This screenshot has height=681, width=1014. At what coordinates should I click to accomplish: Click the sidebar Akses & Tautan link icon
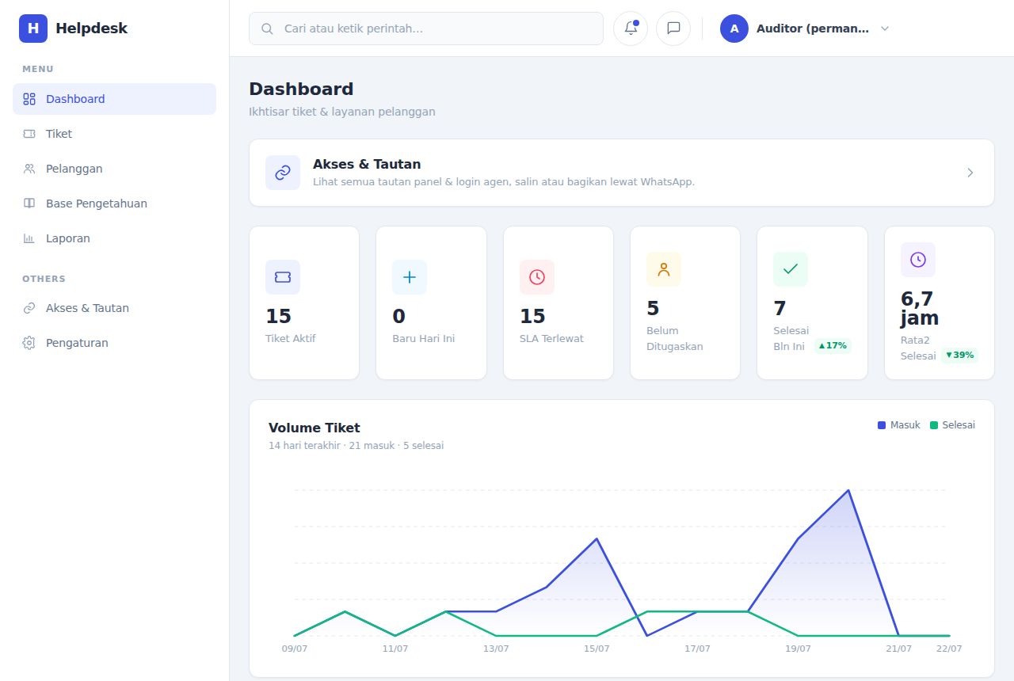29,308
